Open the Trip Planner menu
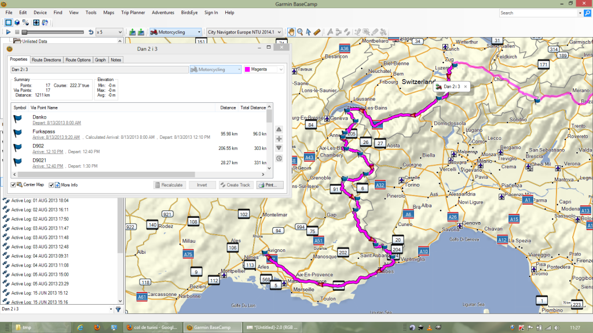This screenshot has height=333, width=593. pos(133,13)
